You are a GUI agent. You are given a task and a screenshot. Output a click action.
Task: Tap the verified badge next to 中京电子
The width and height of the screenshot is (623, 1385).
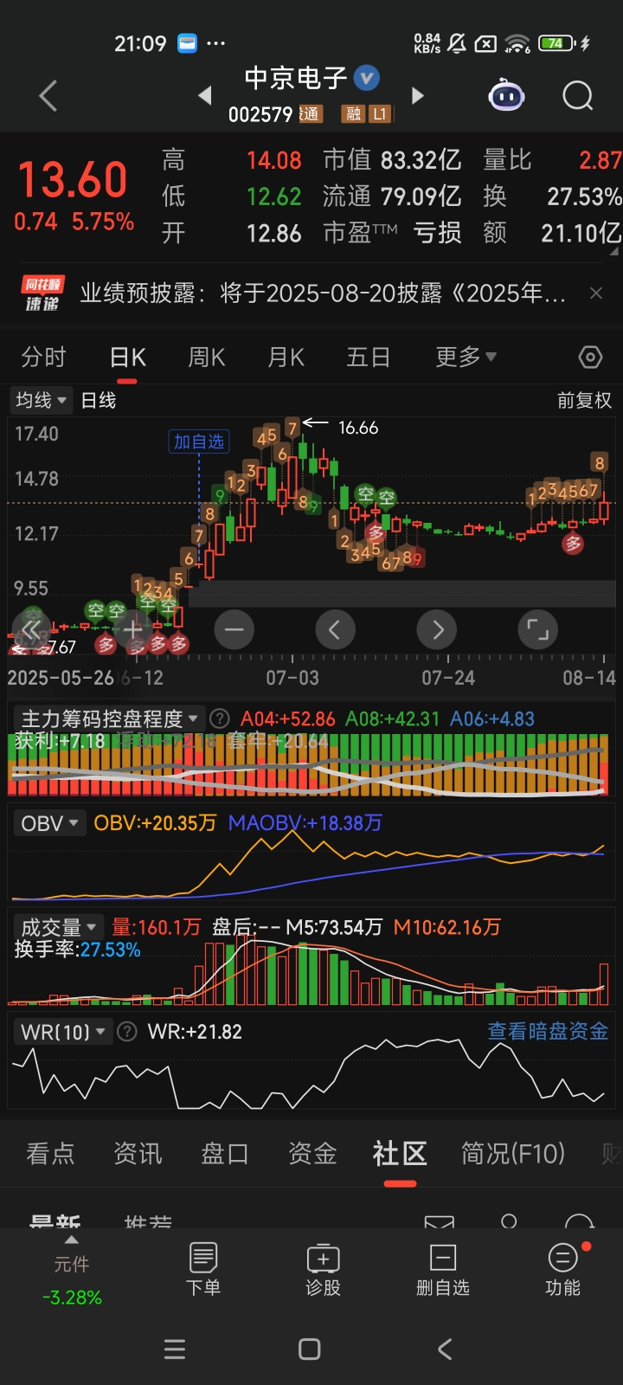(x=367, y=78)
